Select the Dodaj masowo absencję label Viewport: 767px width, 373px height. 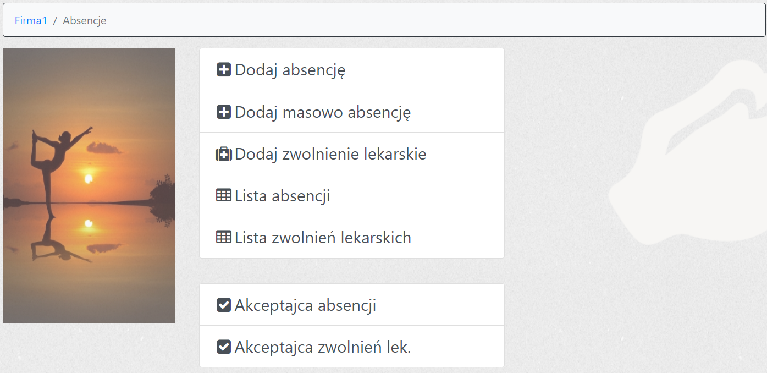click(323, 112)
